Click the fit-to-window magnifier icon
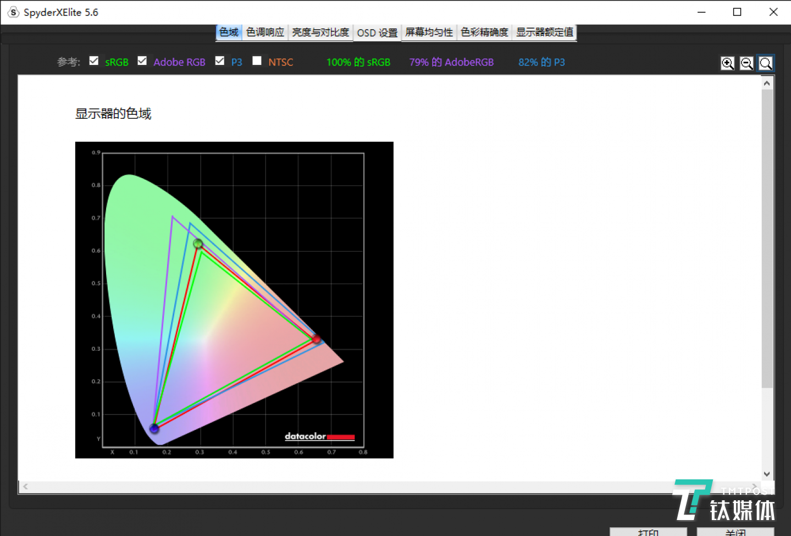Image resolution: width=791 pixels, height=536 pixels. tap(765, 63)
